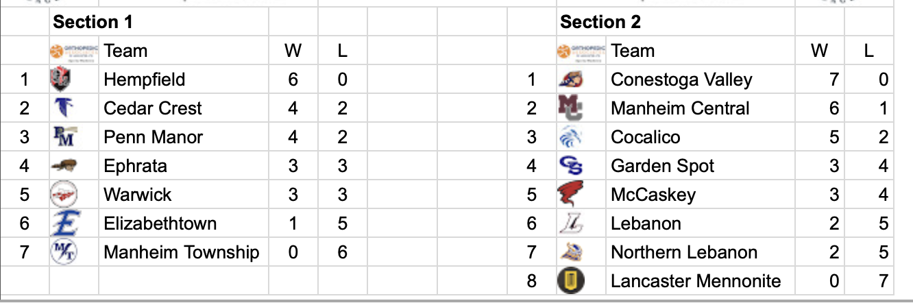
Task: Click the Cedar Crest falcon logo
Action: pyautogui.click(x=62, y=108)
